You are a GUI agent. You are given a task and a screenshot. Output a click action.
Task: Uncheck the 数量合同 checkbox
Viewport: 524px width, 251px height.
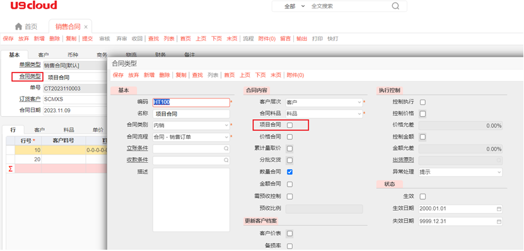(289, 172)
